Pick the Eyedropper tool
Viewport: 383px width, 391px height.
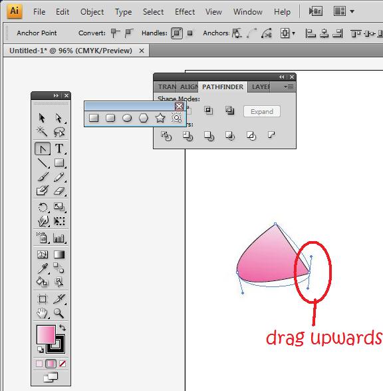[43, 268]
